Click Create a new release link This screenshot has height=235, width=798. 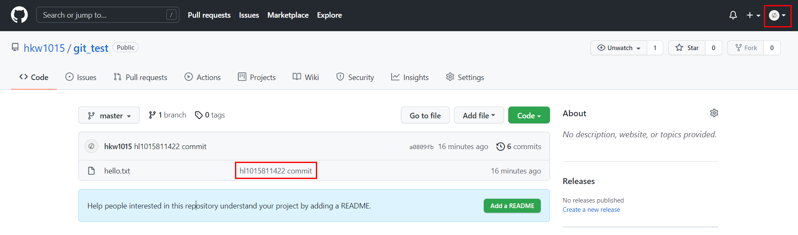(x=591, y=210)
